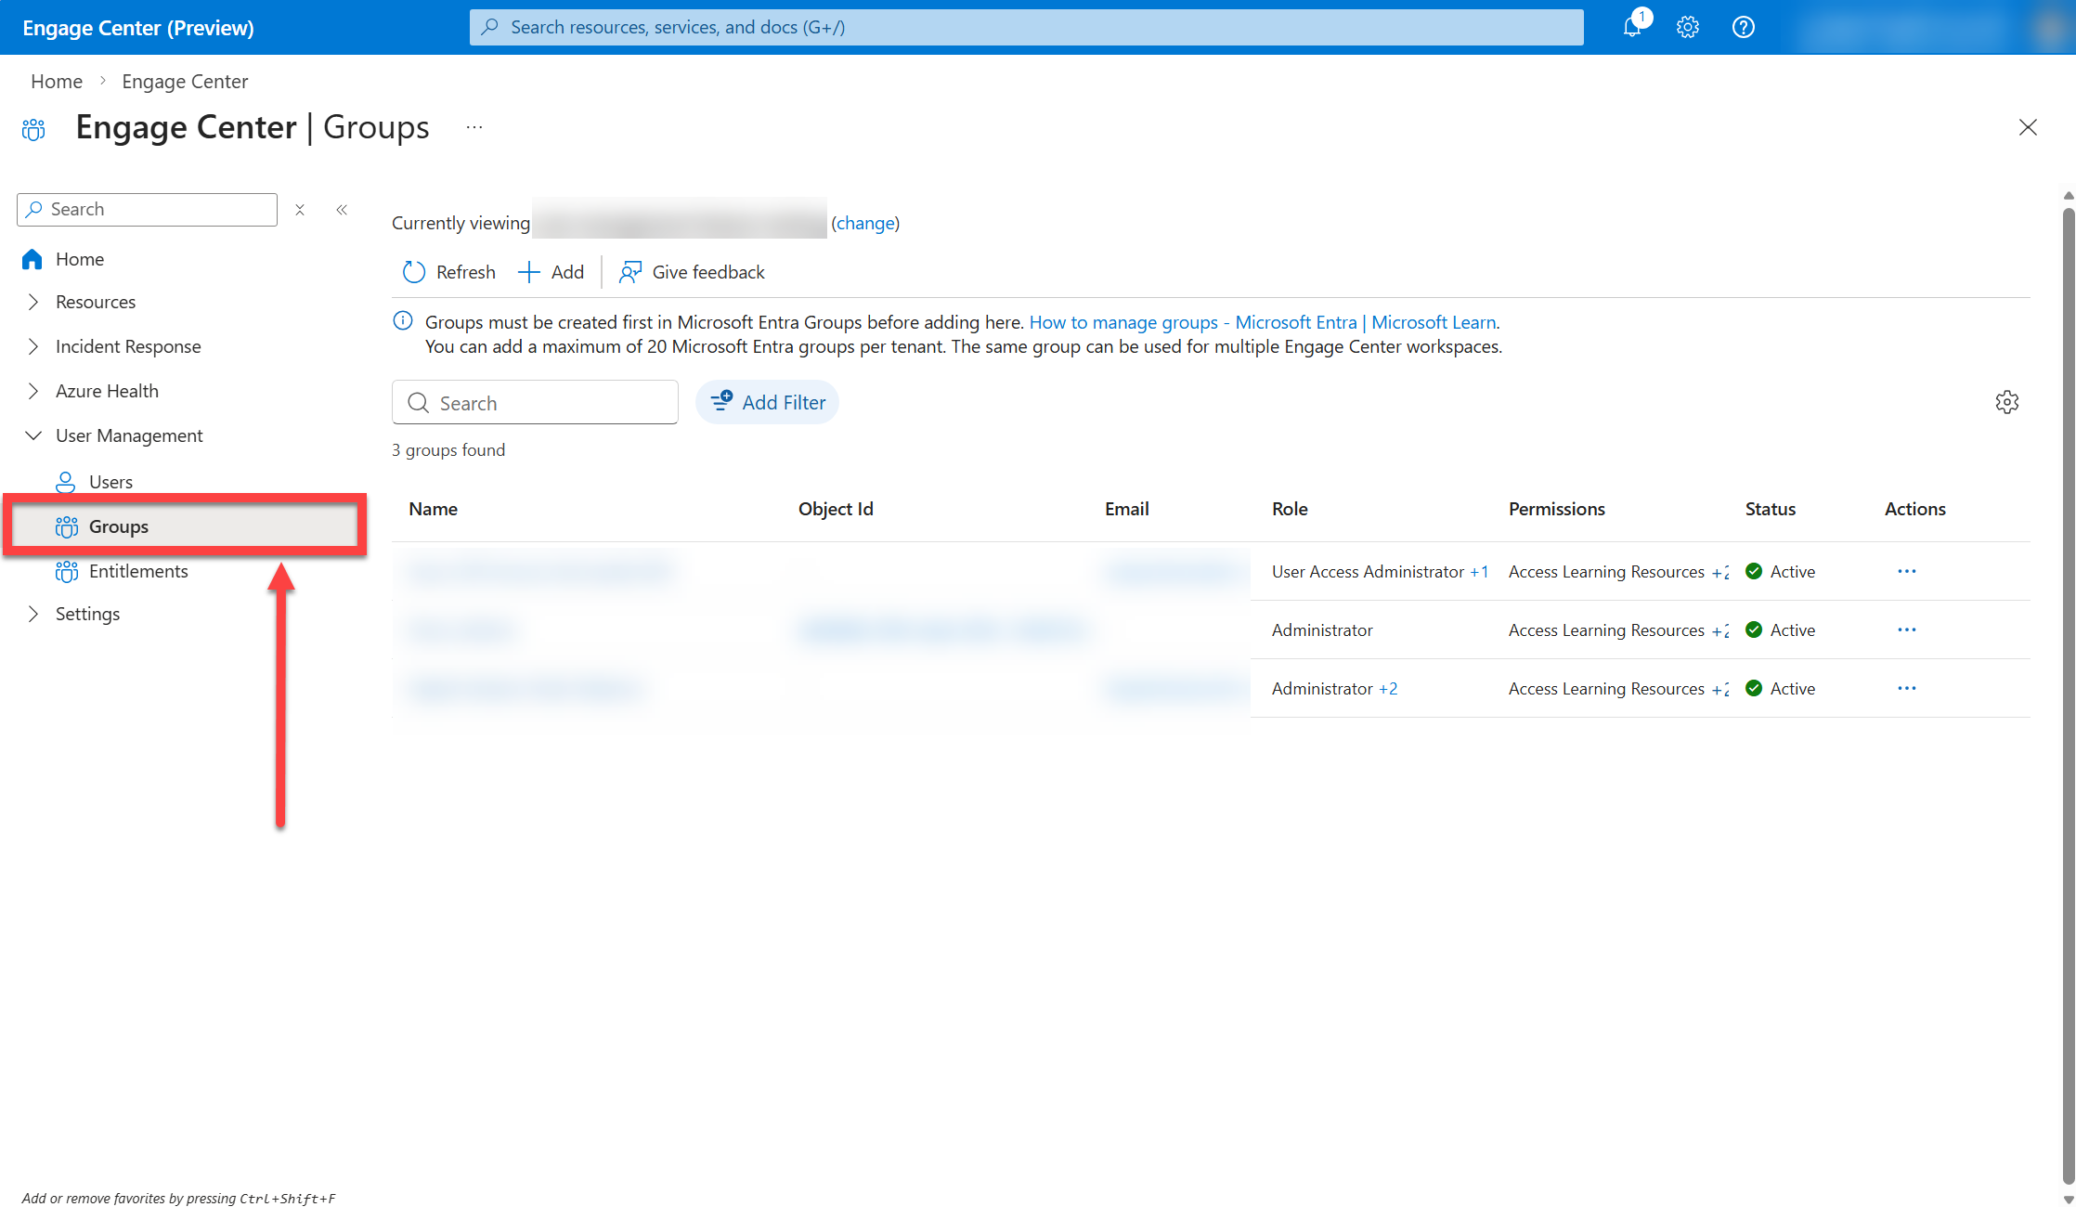Image resolution: width=2076 pixels, height=1207 pixels.
Task: Open portal settings gear in top bar
Action: (1688, 27)
